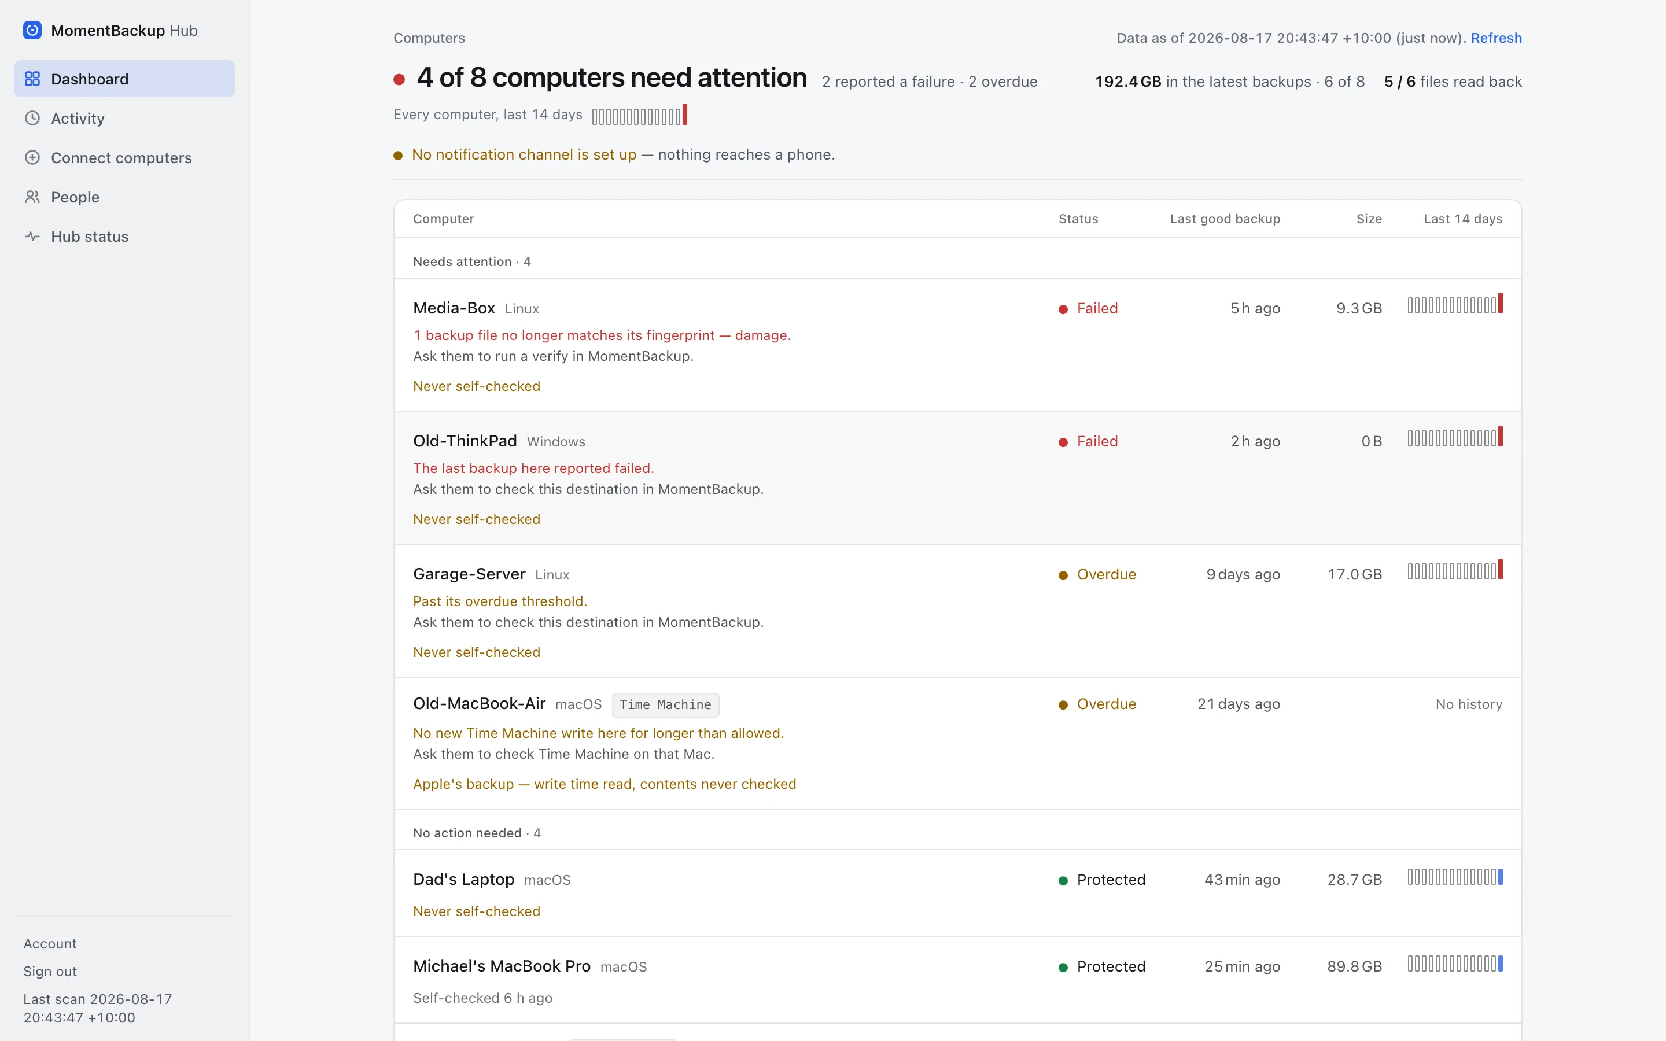Open Dad's Laptop entry
Viewport: 1666px width, 1041px height.
pyautogui.click(x=463, y=879)
